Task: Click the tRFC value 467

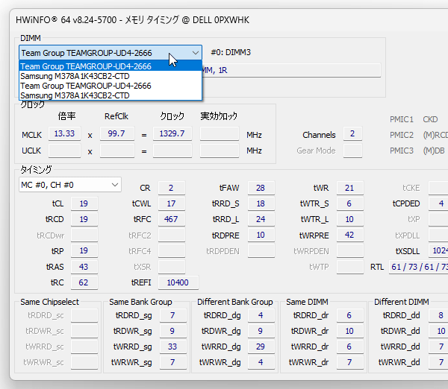Action: [172, 219]
